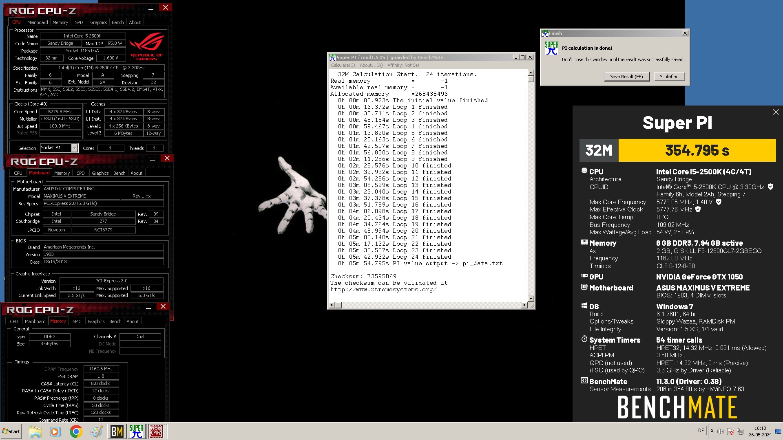Click the Memory icon in BenchMate panel
783x440 pixels.
pyautogui.click(x=584, y=242)
